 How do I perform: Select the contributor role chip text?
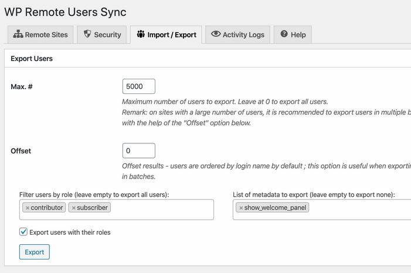(47, 208)
